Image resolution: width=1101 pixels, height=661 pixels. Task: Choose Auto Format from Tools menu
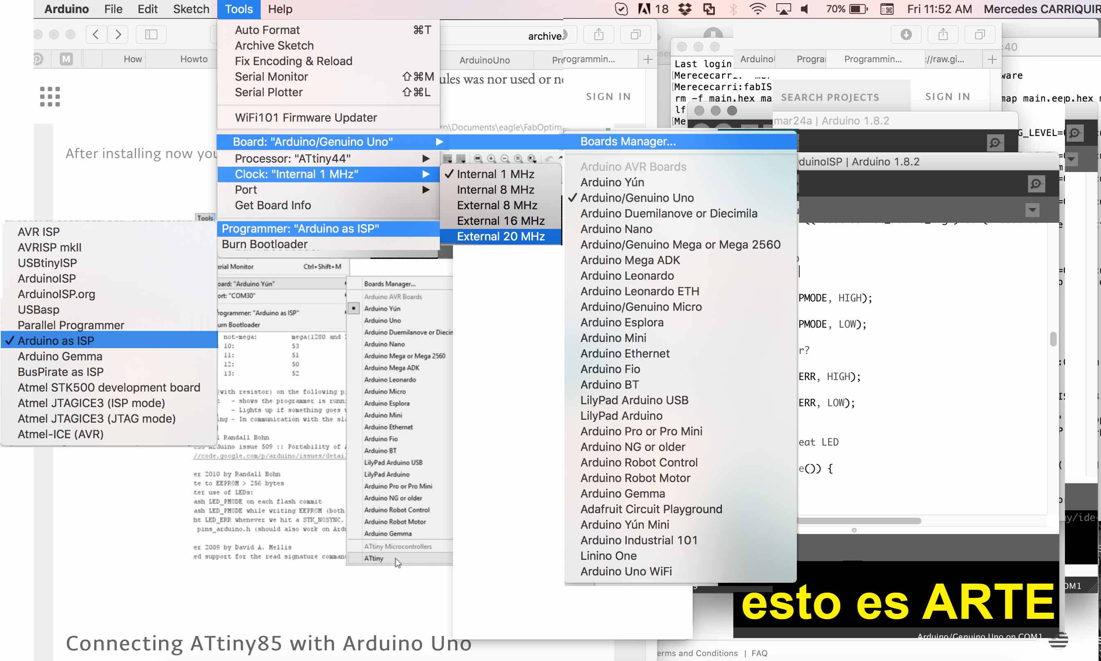[x=328, y=30]
